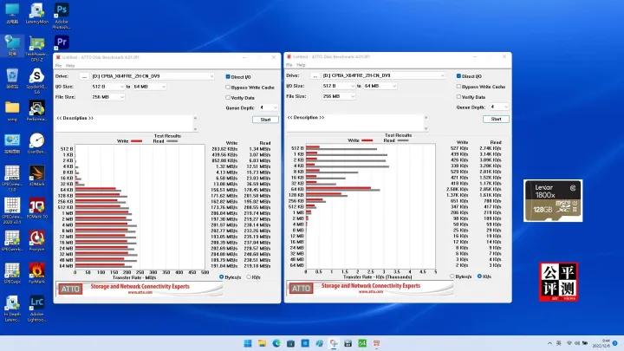Uncheck Direct I/O in right ATTO window

pyautogui.click(x=458, y=75)
